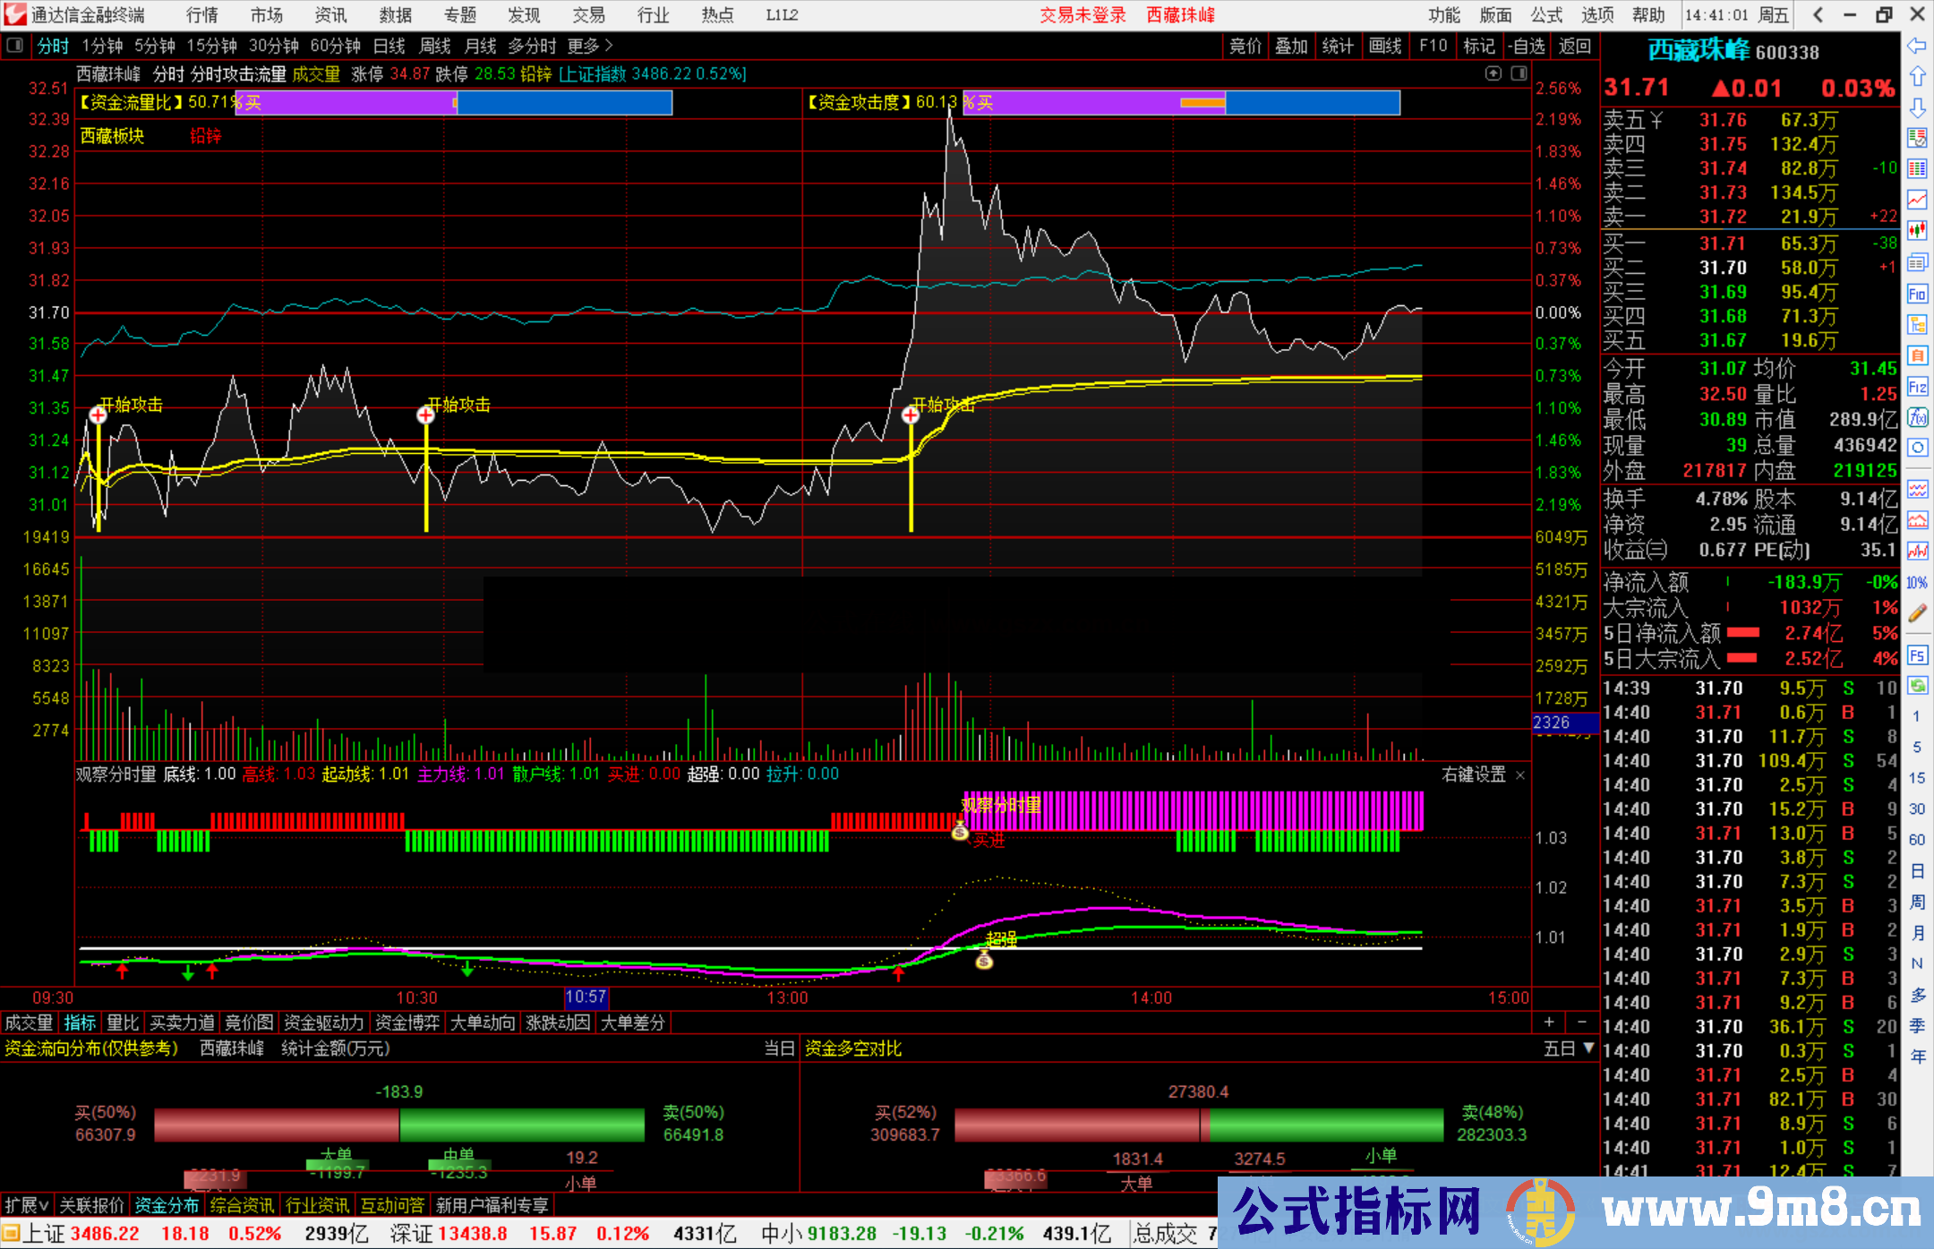The width and height of the screenshot is (1934, 1249).
Task: Expand the 扩展 menu at bottom left
Action: (x=27, y=1205)
